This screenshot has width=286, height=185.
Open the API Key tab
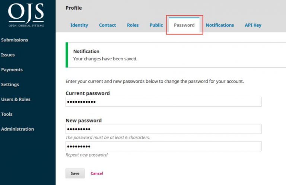[253, 25]
